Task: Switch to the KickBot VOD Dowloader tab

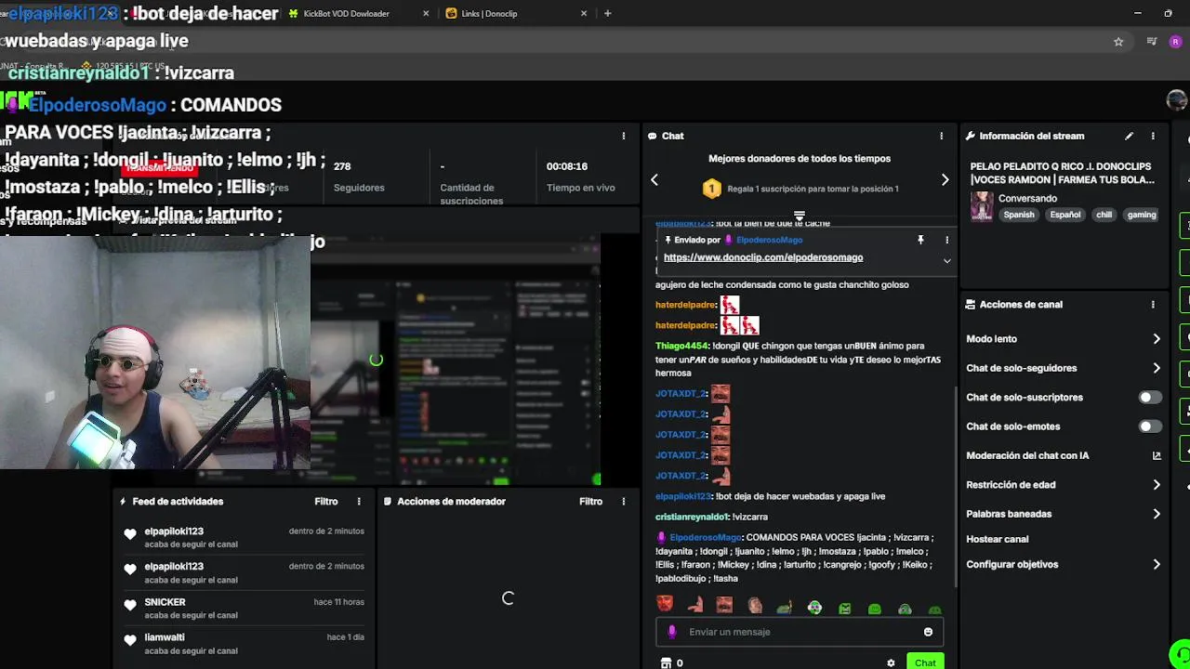Action: click(346, 14)
